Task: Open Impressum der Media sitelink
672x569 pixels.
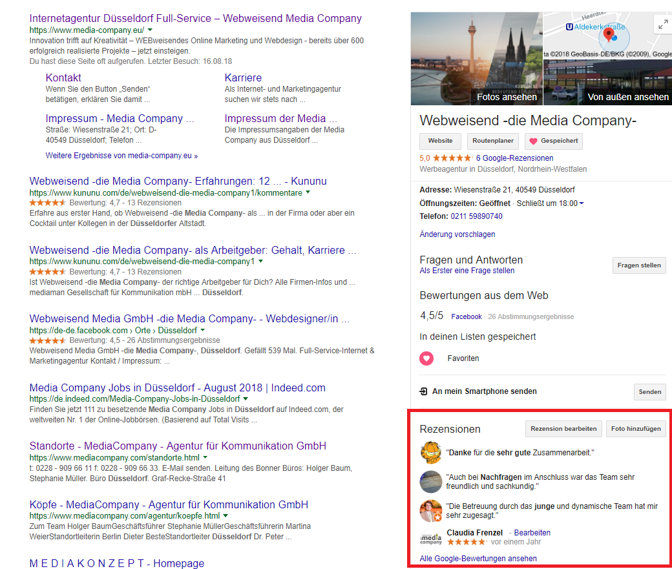Action: (x=280, y=118)
